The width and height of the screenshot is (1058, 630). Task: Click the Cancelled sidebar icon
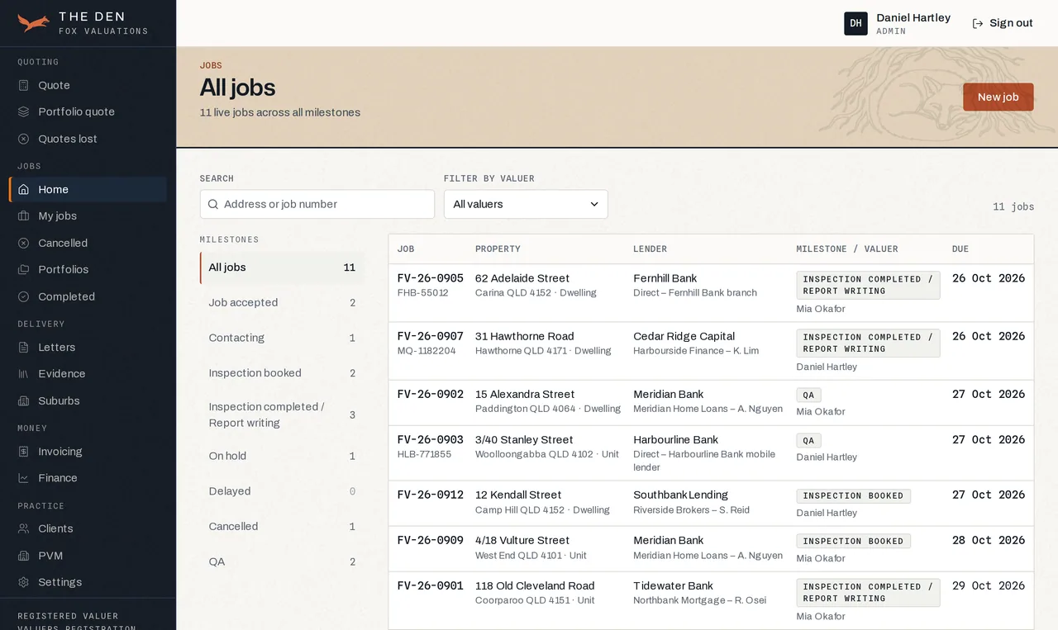(x=24, y=243)
